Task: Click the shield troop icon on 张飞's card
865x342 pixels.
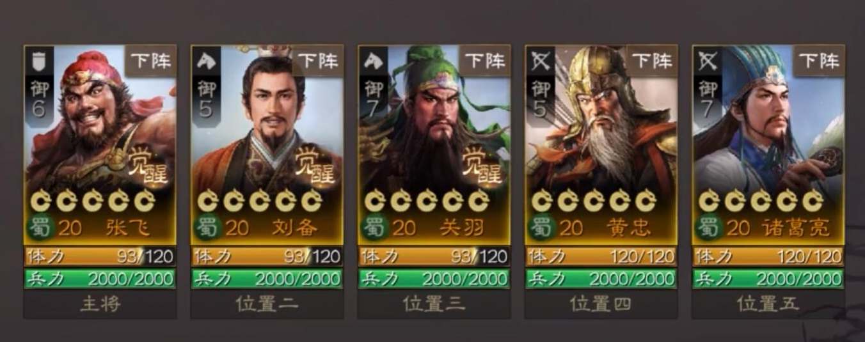Action: (38, 61)
